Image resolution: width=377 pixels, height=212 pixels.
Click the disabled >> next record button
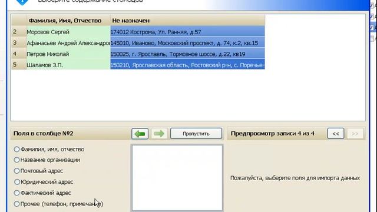click(x=355, y=134)
